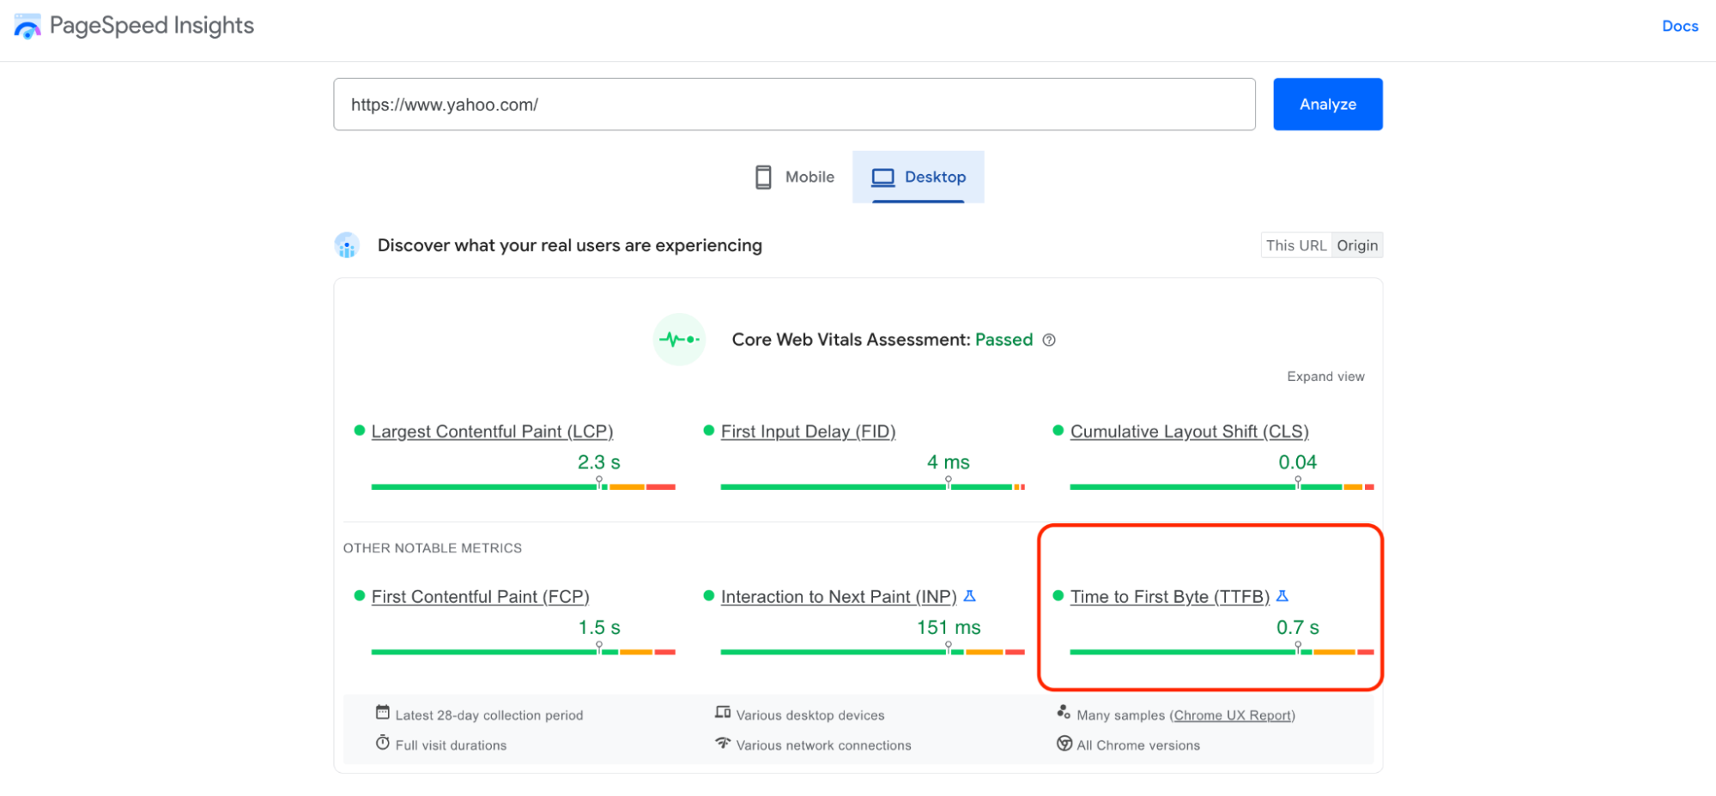This screenshot has height=796, width=1716.
Task: Click the FID distribution bar
Action: pos(873,487)
